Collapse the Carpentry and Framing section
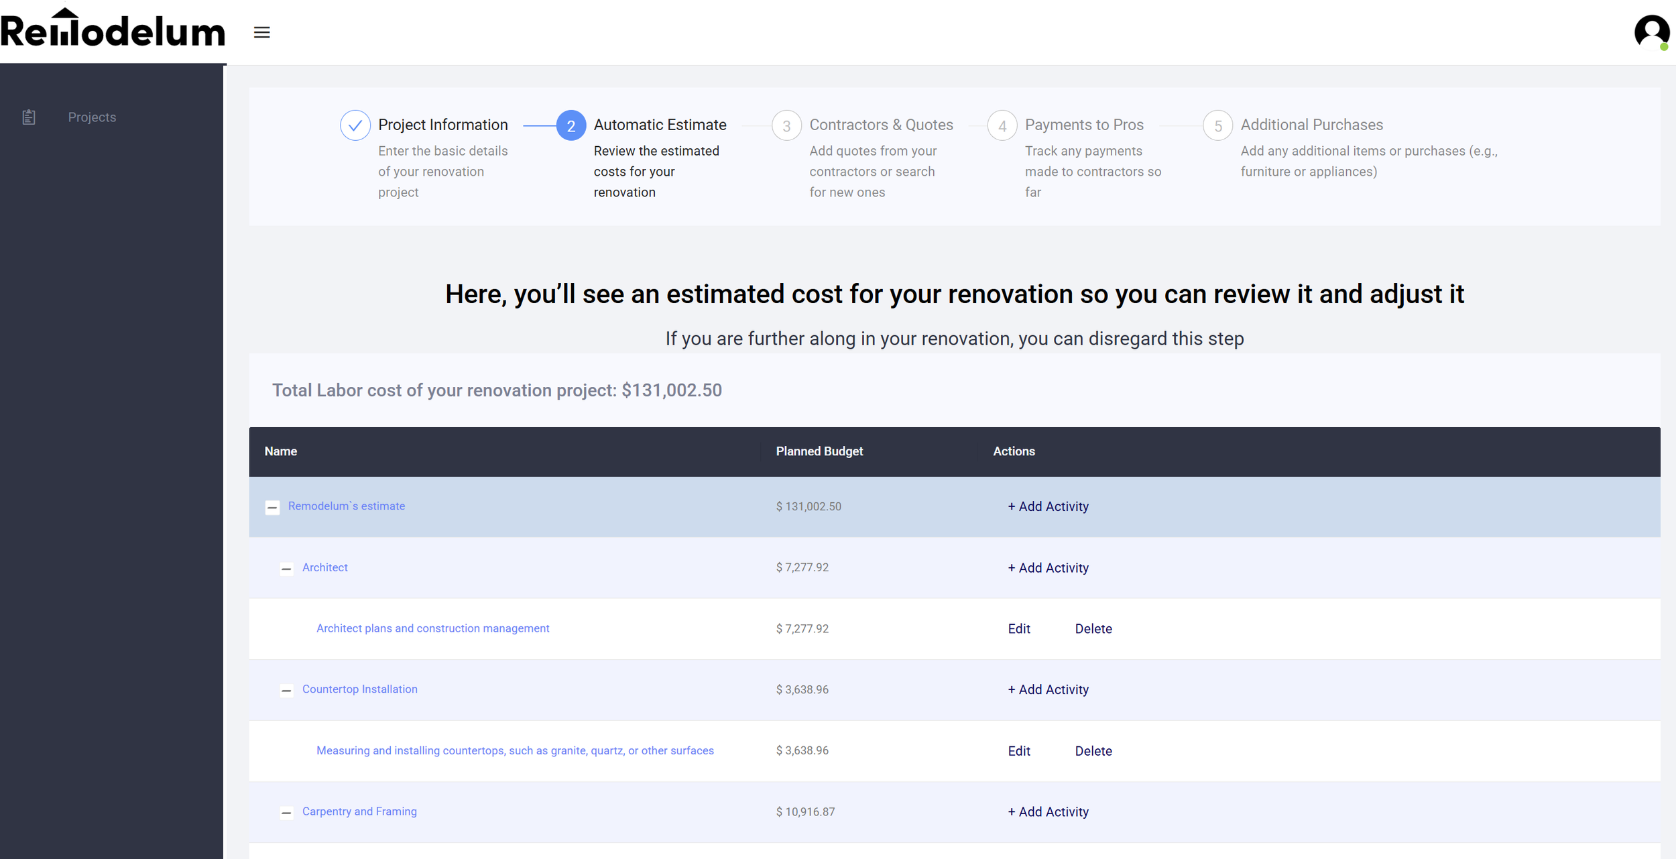Image resolution: width=1676 pixels, height=859 pixels. pos(286,813)
